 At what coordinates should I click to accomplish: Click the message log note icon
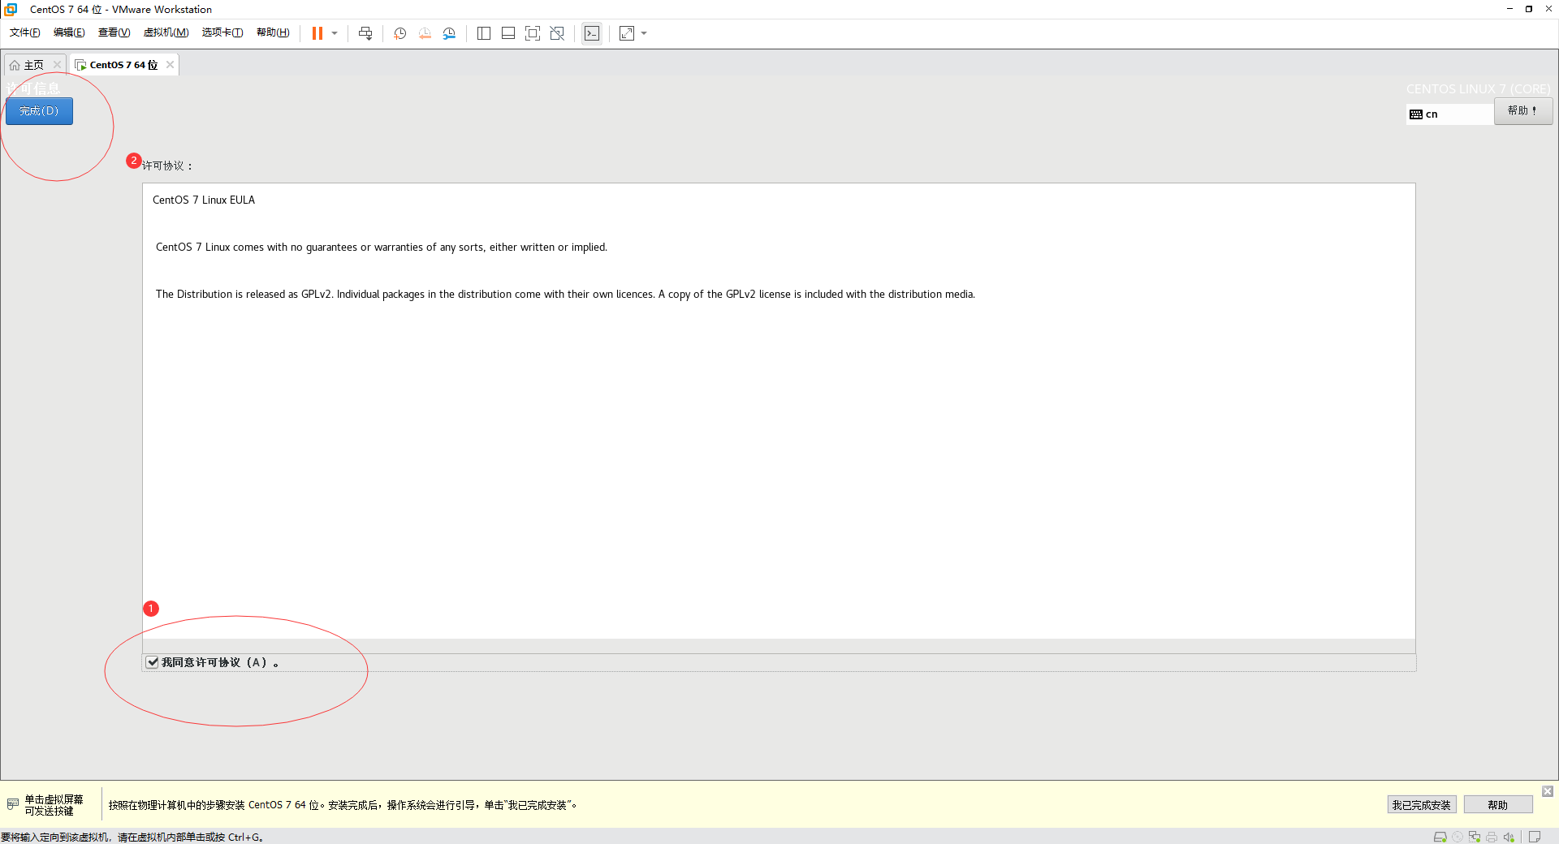click(1535, 837)
